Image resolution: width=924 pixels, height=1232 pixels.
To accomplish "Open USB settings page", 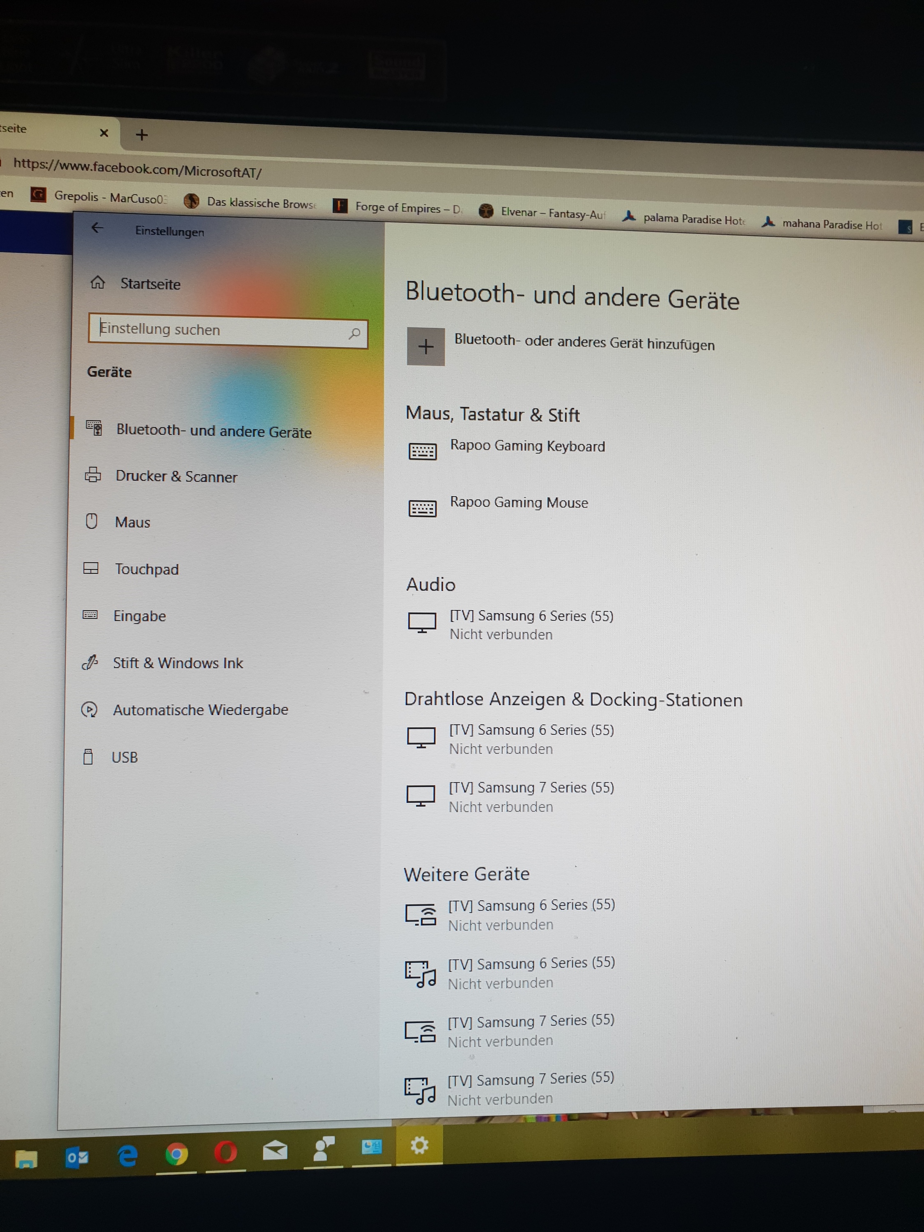I will point(124,757).
